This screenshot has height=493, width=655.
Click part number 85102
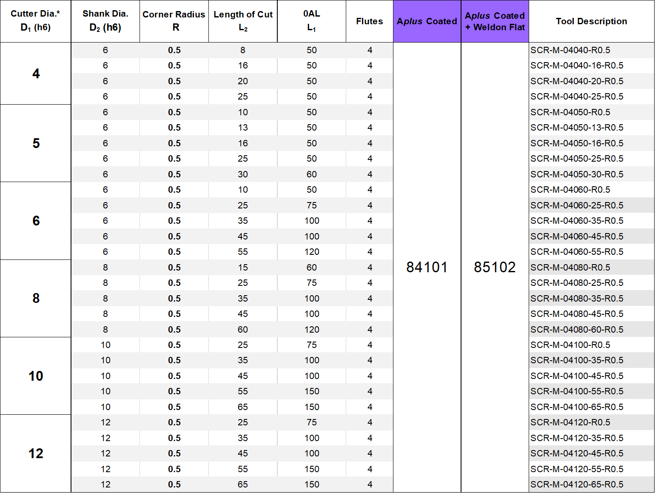click(x=495, y=267)
